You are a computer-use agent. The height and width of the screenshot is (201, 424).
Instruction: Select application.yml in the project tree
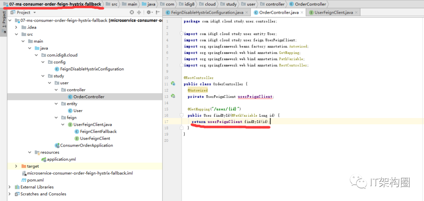[x=61, y=159]
